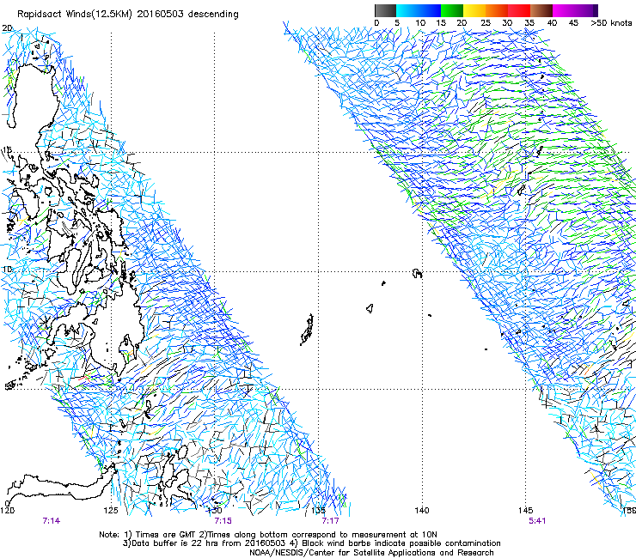The width and height of the screenshot is (636, 558).
Task: Click the brown 35-40 knots legend color
Action: [541, 10]
